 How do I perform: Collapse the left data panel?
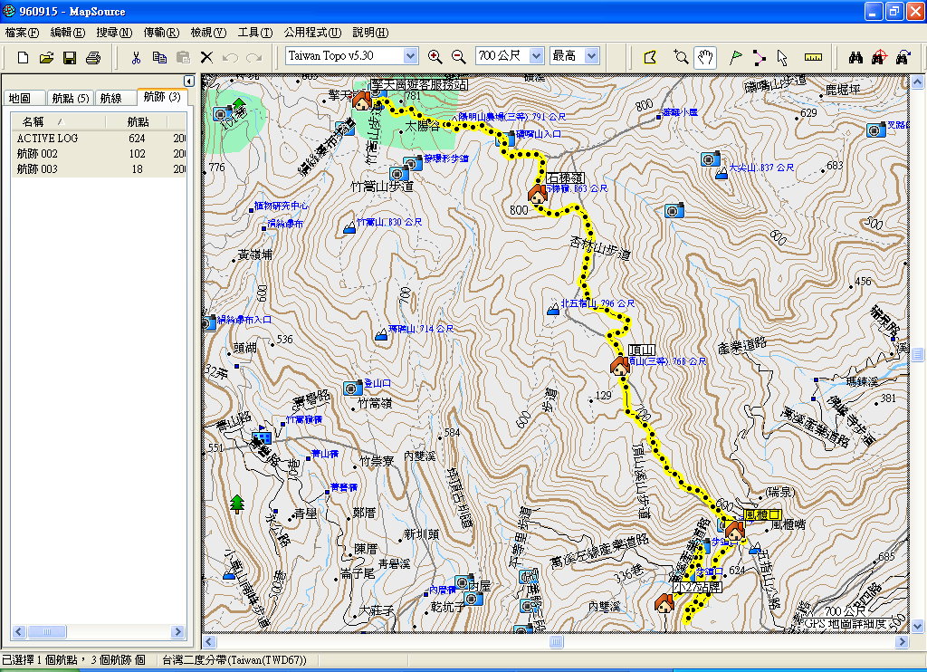[188, 81]
